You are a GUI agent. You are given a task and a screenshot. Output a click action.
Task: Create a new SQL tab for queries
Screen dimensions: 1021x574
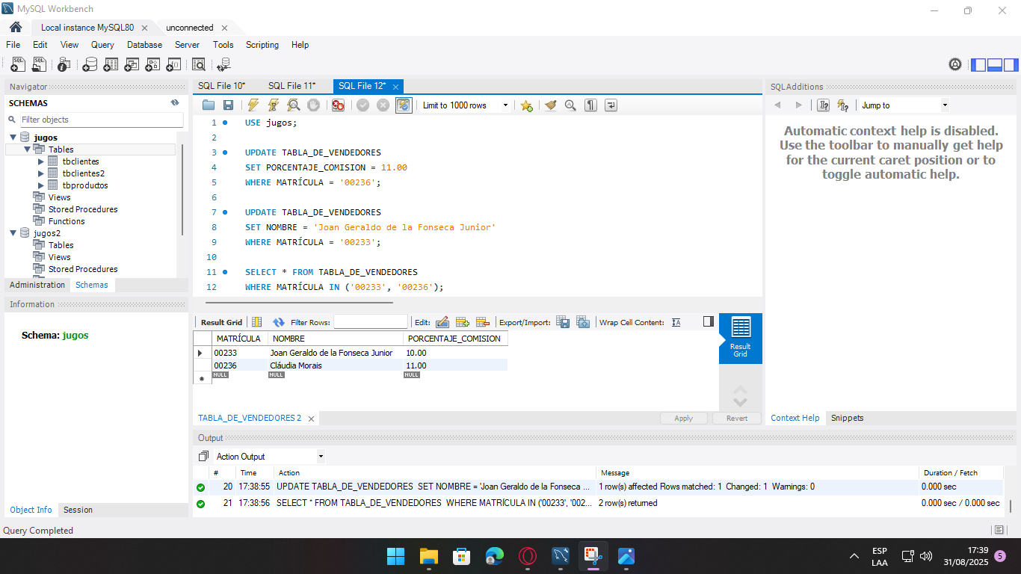[18, 65]
